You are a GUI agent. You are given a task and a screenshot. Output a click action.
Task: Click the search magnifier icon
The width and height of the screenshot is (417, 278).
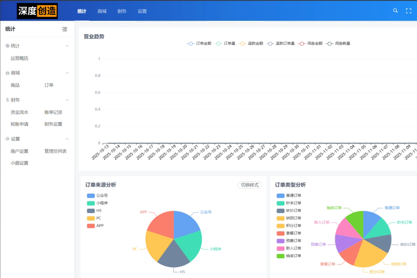pyautogui.click(x=395, y=11)
